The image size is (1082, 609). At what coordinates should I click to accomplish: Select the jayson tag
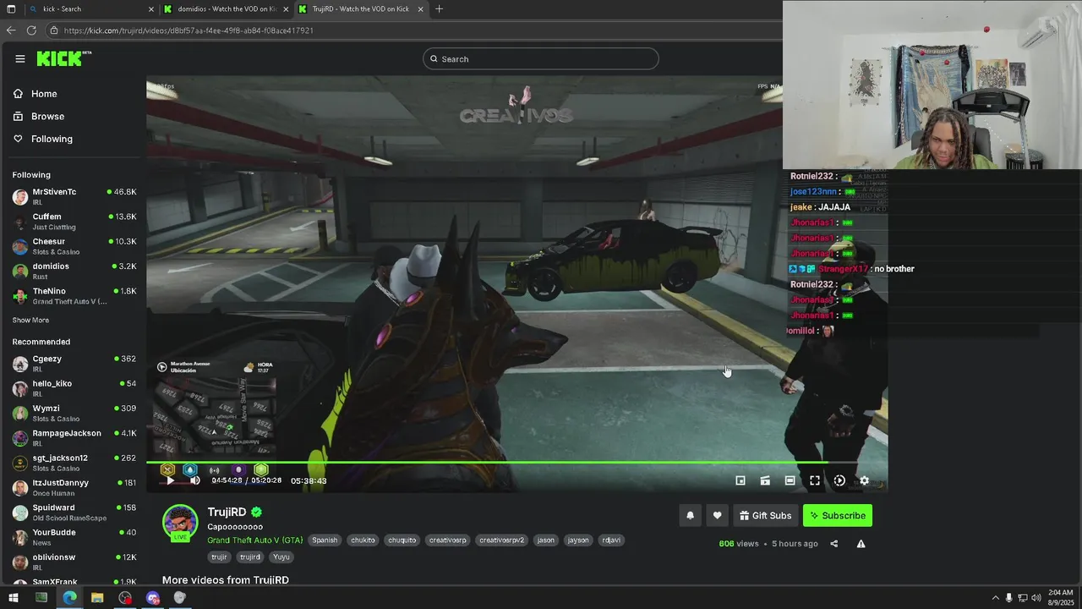coord(578,540)
